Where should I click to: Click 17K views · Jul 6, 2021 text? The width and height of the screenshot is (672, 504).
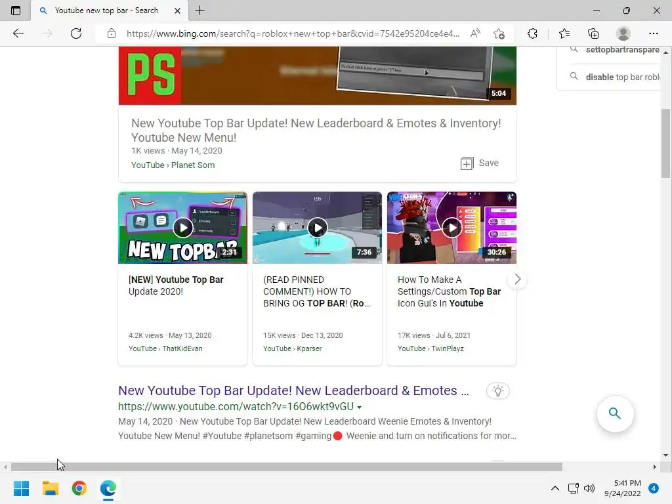tap(434, 335)
